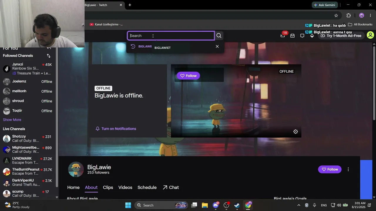
Task: Open Jynxzi's live channel
Action: point(28,69)
